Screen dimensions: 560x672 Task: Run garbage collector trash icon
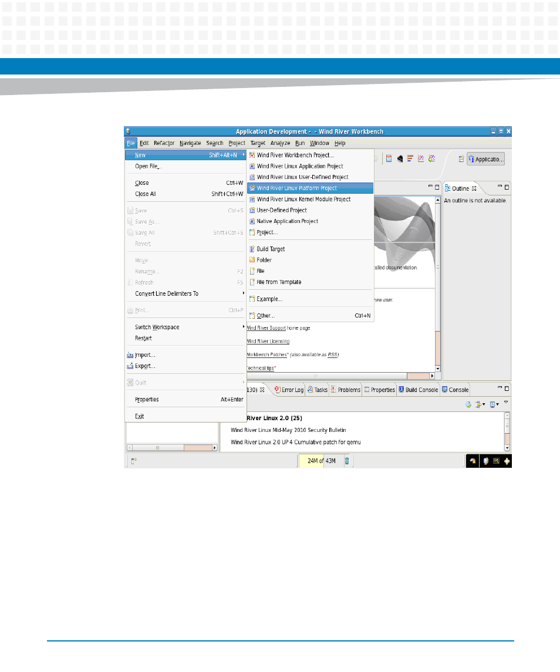[347, 461]
